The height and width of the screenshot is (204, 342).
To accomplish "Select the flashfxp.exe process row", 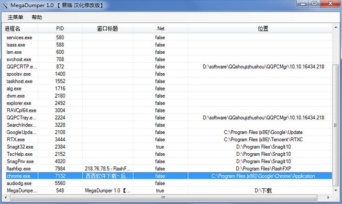I will click(167, 168).
